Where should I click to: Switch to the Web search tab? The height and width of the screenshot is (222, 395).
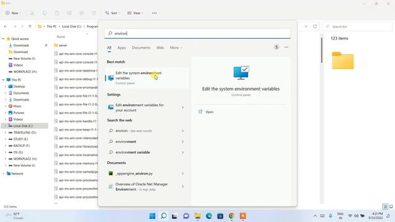pos(160,47)
